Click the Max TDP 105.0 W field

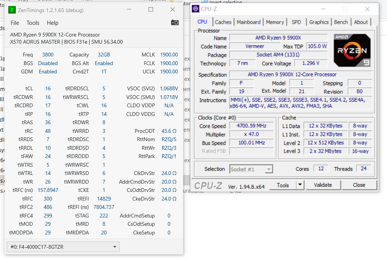(317, 46)
